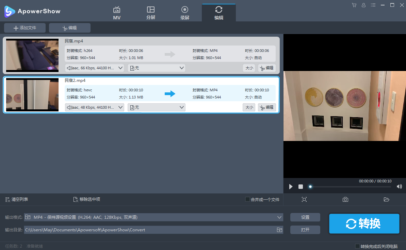Stop the video preview playback
The height and width of the screenshot is (250, 406).
pyautogui.click(x=301, y=186)
